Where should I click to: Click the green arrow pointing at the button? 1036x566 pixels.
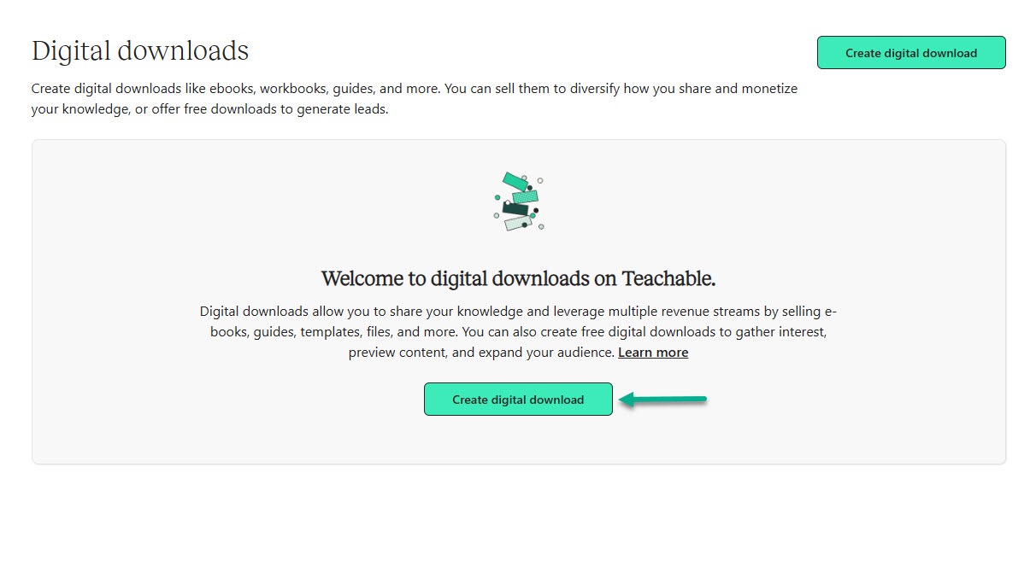662,399
